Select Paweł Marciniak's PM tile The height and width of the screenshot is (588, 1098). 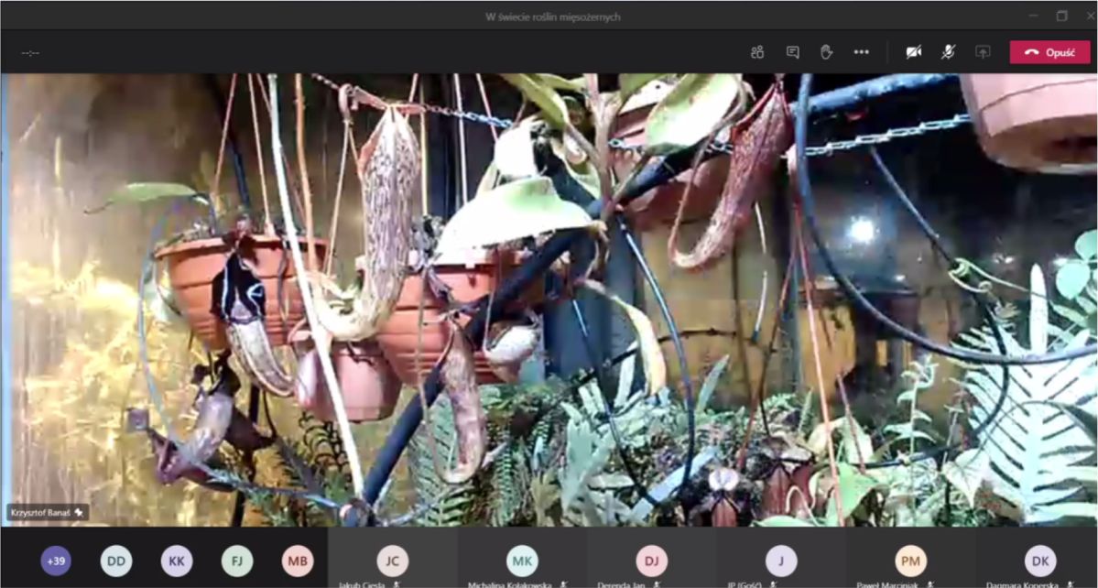[x=910, y=561]
